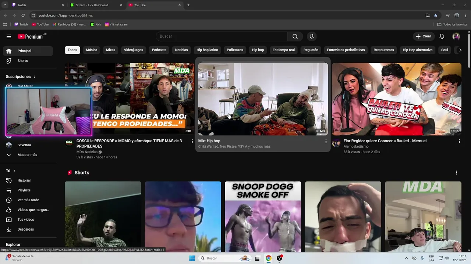This screenshot has width=471, height=264.
Task: Bookmark star in the address bar
Action: click(436, 15)
